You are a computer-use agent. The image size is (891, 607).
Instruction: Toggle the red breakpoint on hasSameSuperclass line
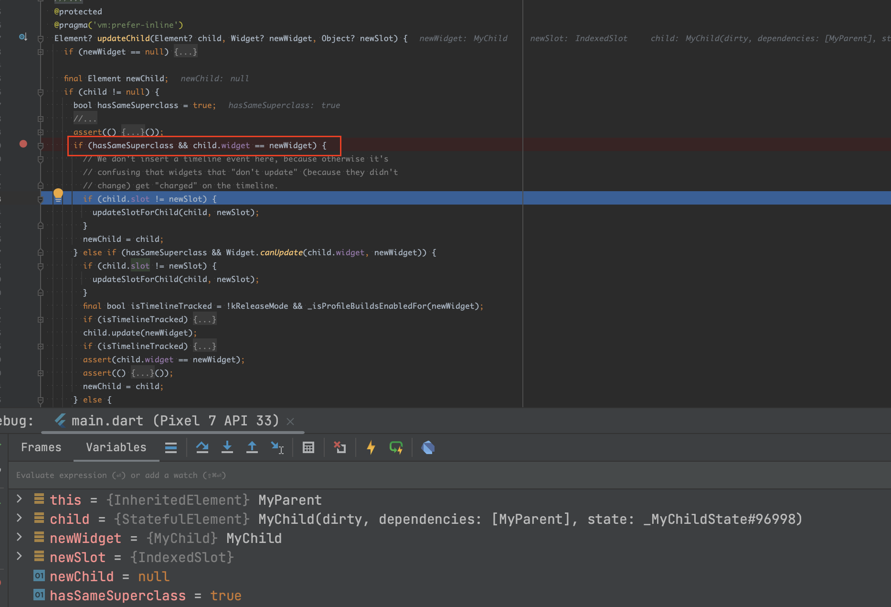coord(23,144)
